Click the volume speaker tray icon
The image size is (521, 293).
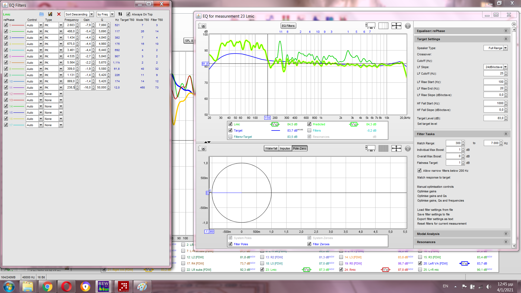click(x=489, y=286)
